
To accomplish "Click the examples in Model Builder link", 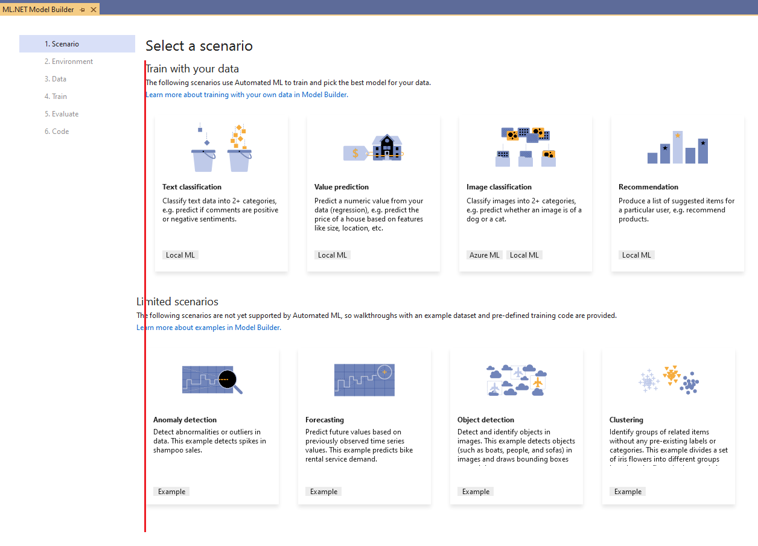I will pos(208,327).
